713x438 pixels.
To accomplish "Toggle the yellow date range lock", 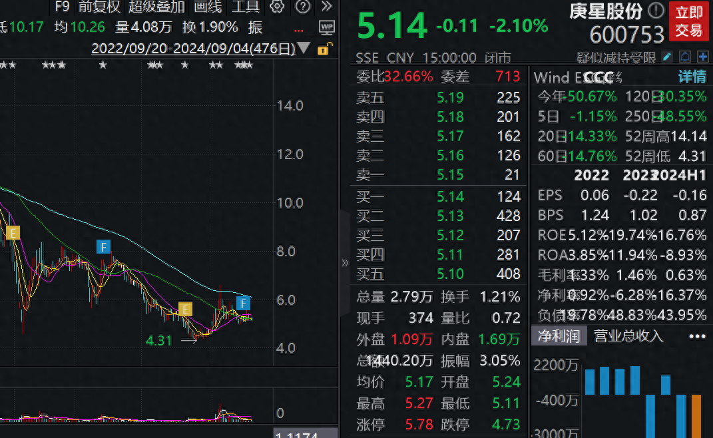I will click(x=324, y=49).
